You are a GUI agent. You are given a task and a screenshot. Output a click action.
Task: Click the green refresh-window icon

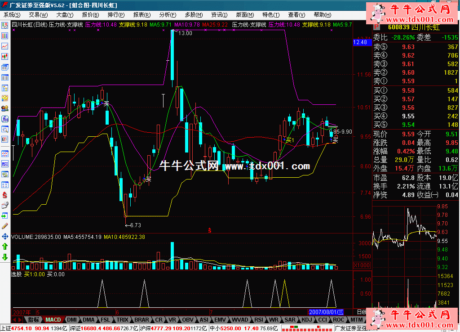point(4,174)
